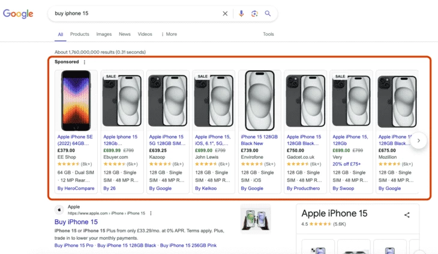The width and height of the screenshot is (438, 254).
Task: Click the By Kelkoo link
Action: (x=206, y=189)
